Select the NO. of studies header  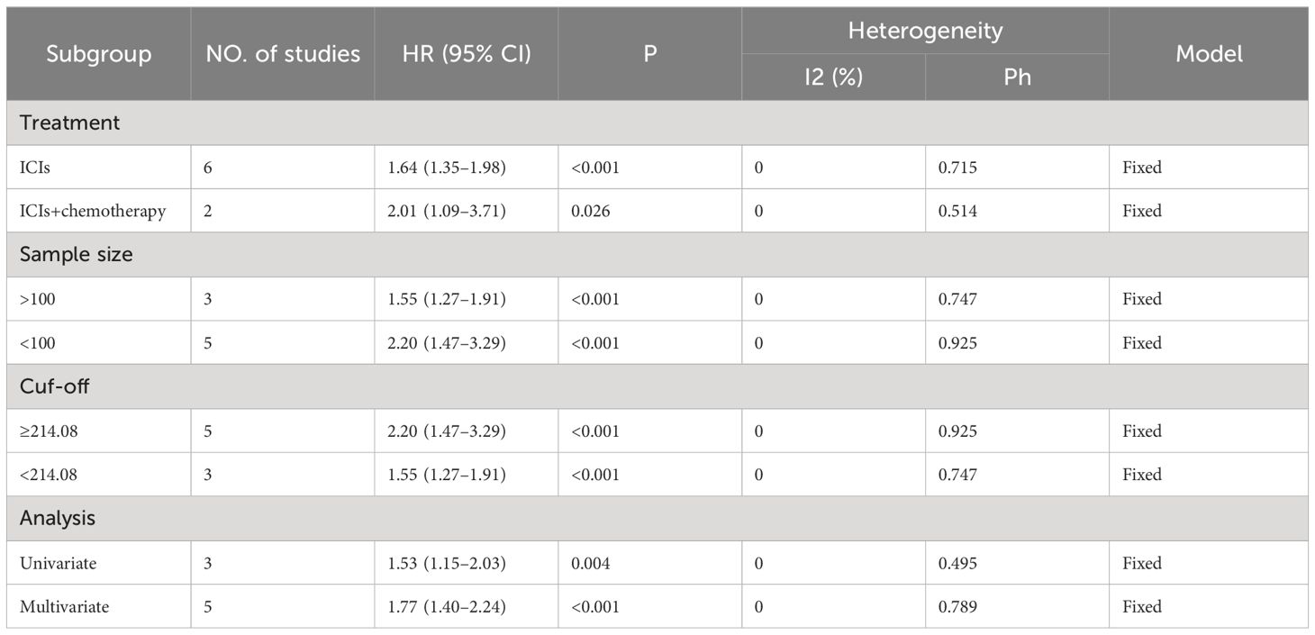(x=283, y=53)
